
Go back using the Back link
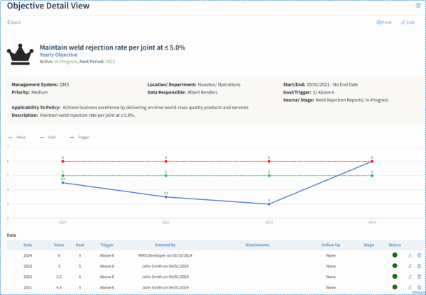pos(14,22)
